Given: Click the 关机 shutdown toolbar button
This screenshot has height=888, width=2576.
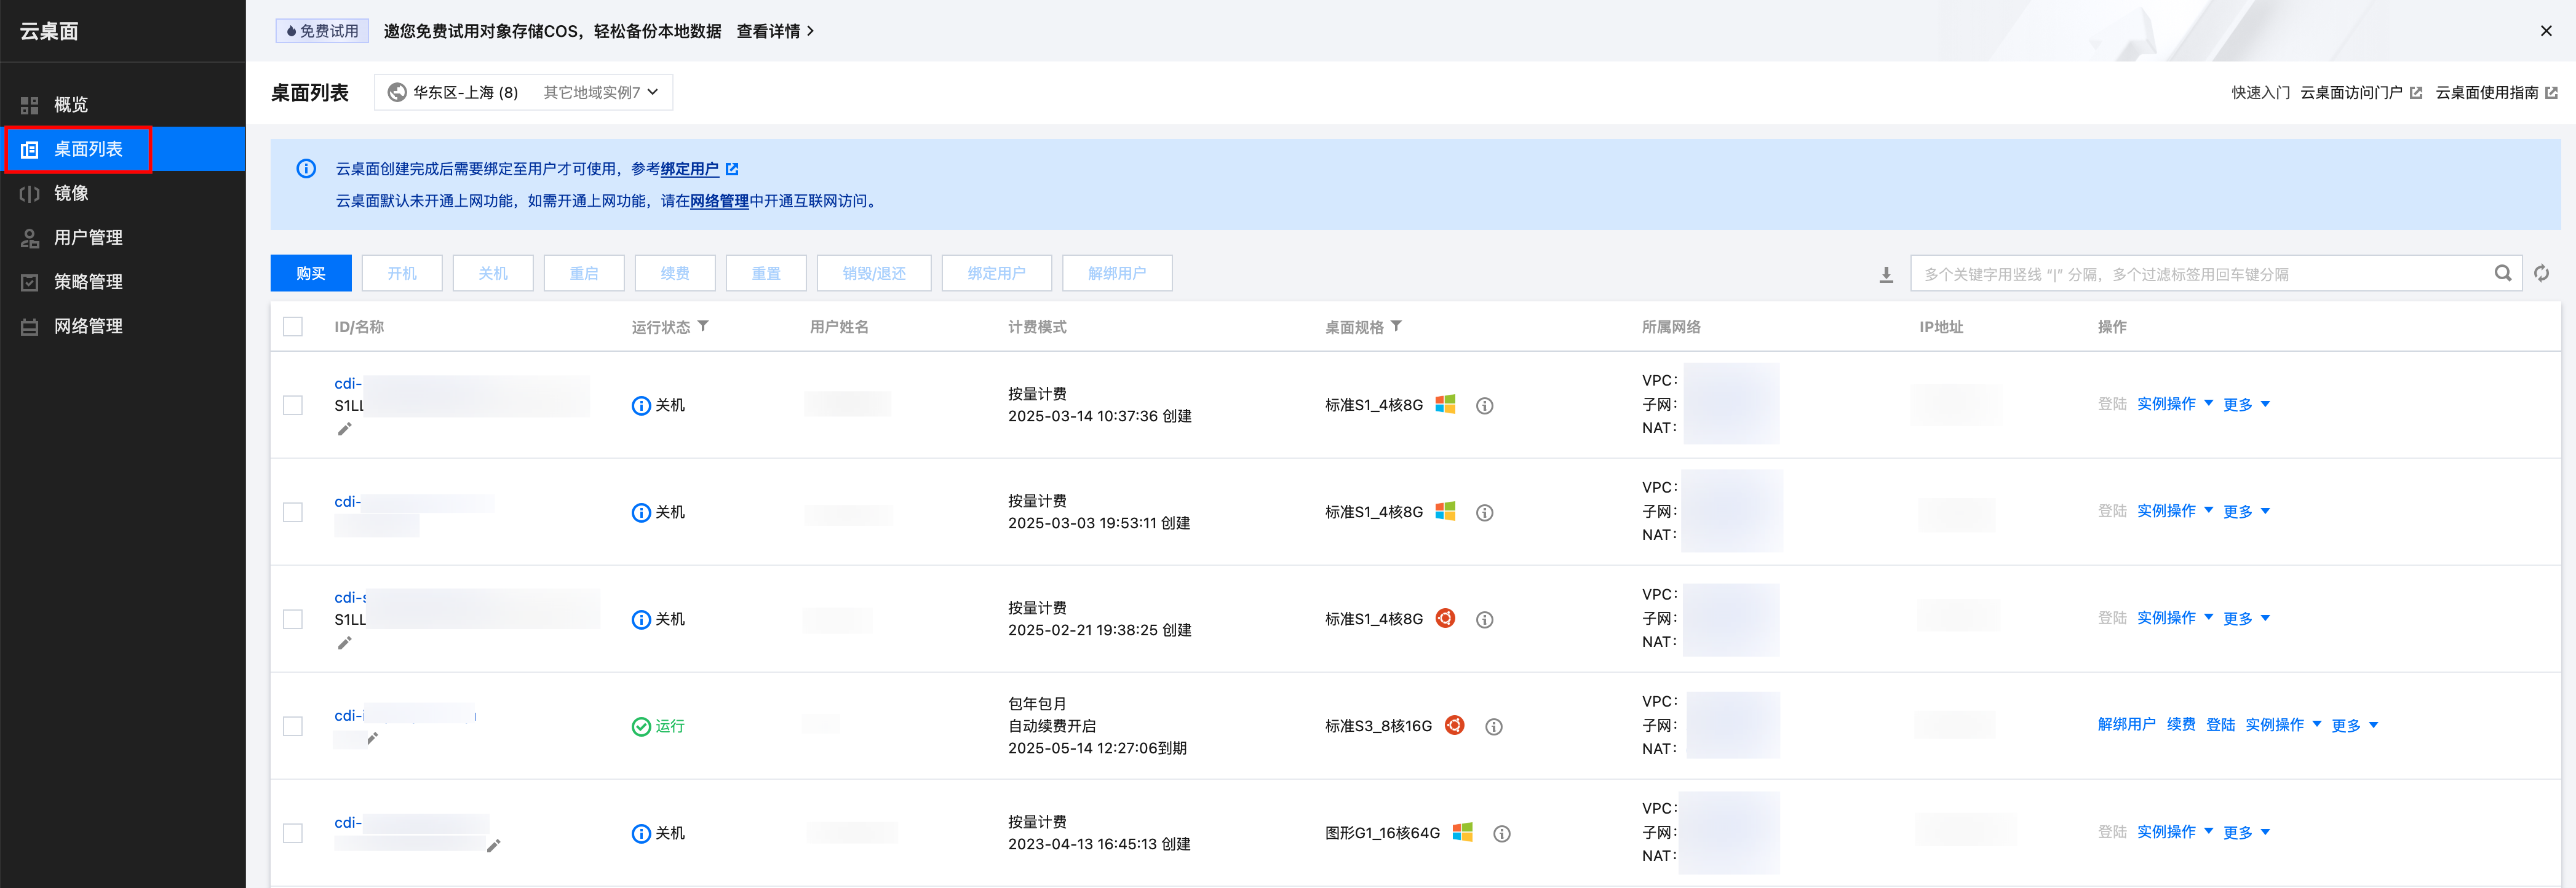Looking at the screenshot, I should (493, 273).
